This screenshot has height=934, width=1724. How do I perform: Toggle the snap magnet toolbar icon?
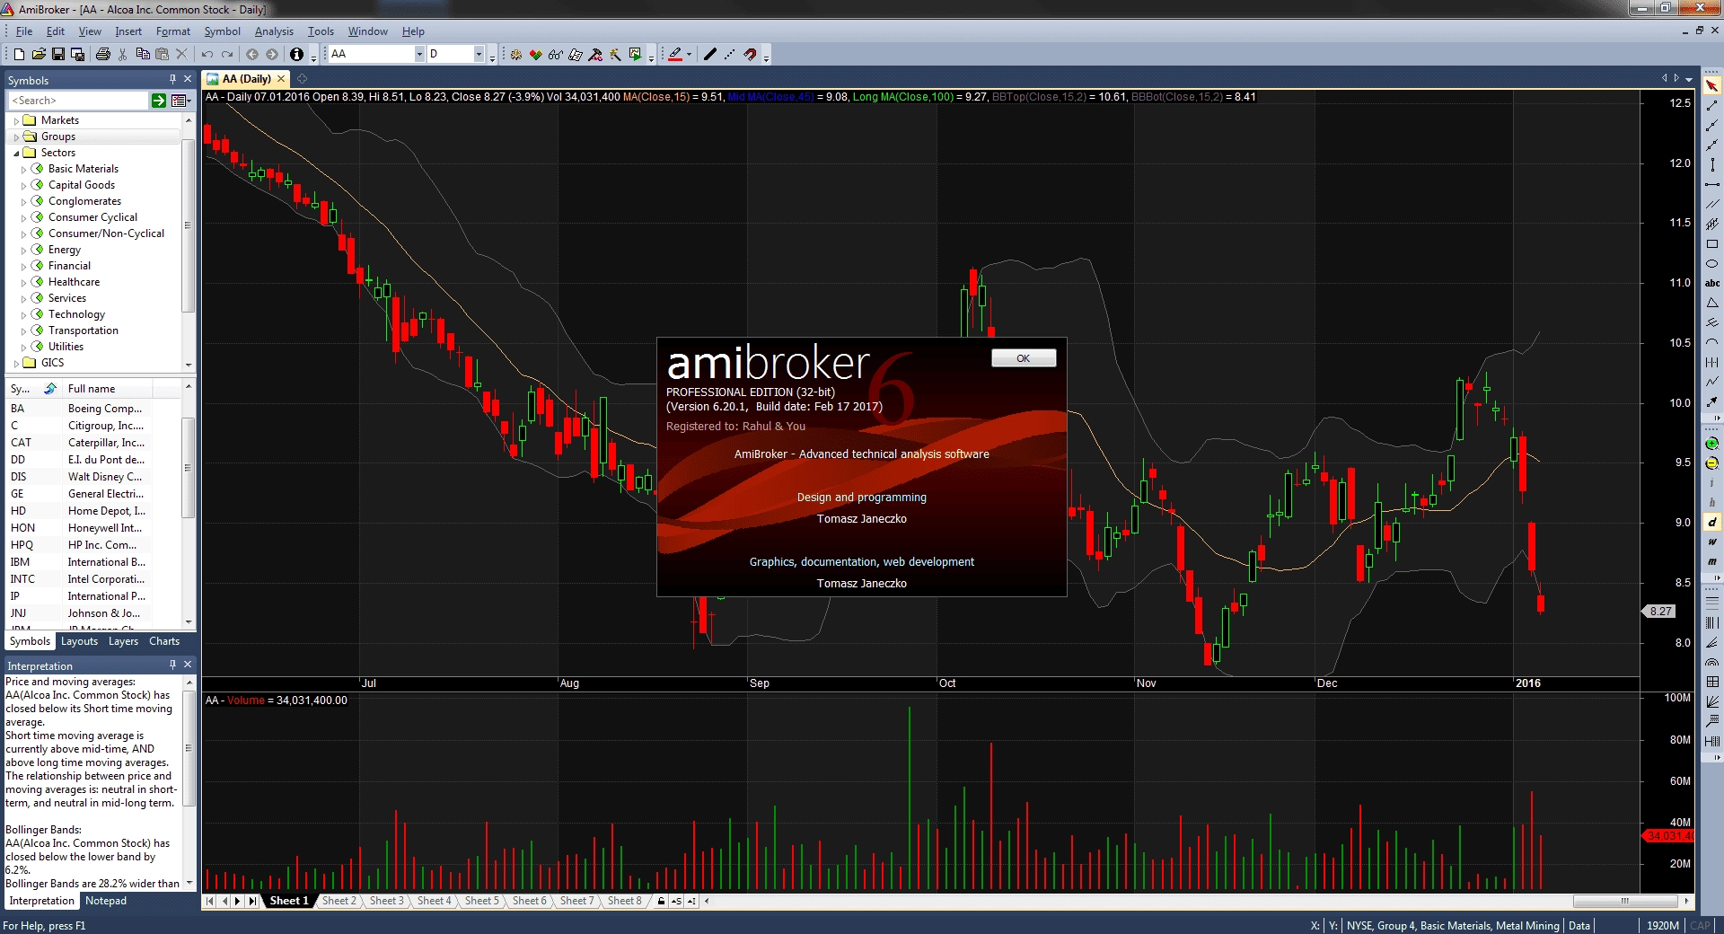pyautogui.click(x=750, y=55)
